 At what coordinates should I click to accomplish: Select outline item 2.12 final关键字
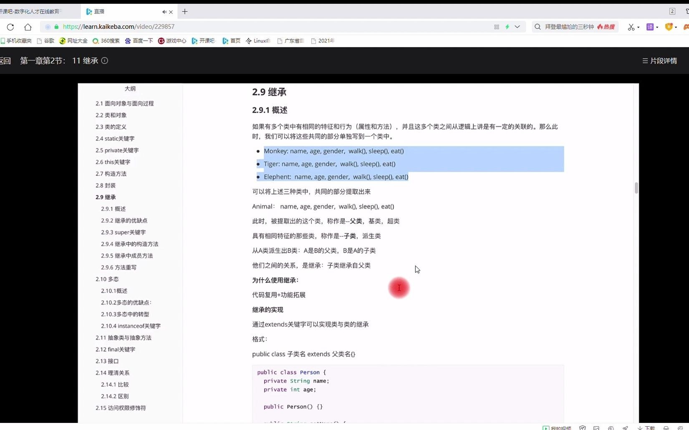(115, 349)
